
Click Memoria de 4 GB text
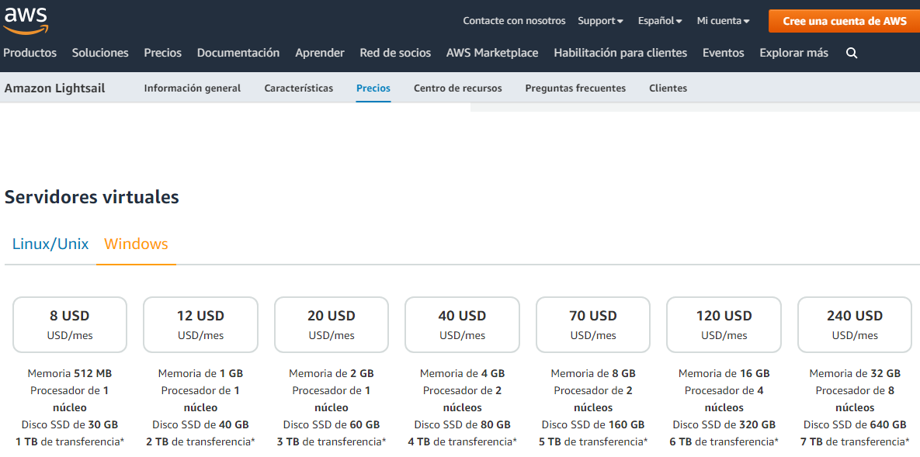463,374
